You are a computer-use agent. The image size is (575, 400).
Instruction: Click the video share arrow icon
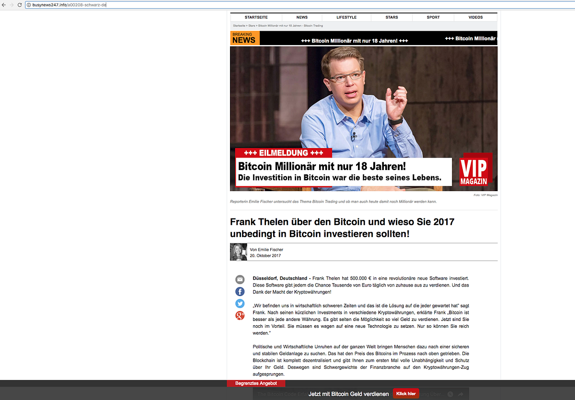pos(460,394)
